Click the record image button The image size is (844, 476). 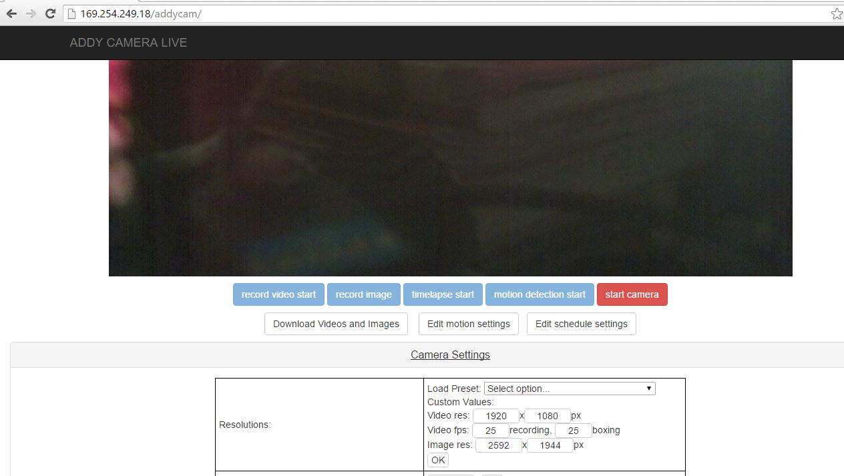click(x=363, y=294)
